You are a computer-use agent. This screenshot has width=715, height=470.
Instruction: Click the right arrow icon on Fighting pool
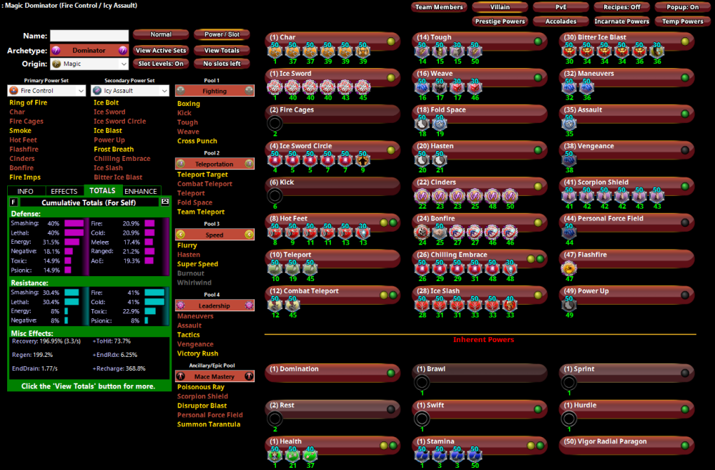(x=249, y=91)
